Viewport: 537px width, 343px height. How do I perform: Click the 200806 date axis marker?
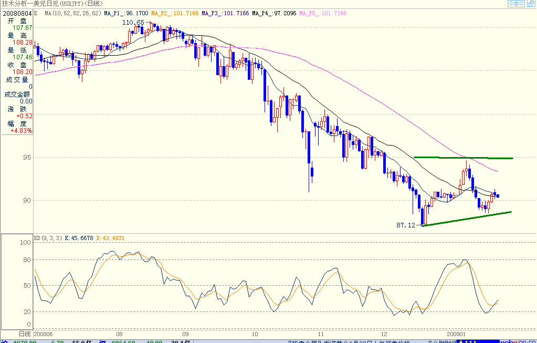[44, 334]
